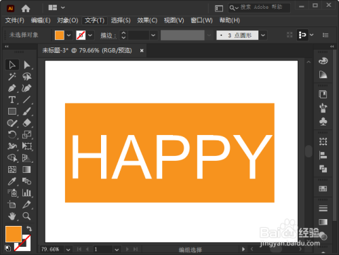Select the Column Graph tool

click(26, 193)
